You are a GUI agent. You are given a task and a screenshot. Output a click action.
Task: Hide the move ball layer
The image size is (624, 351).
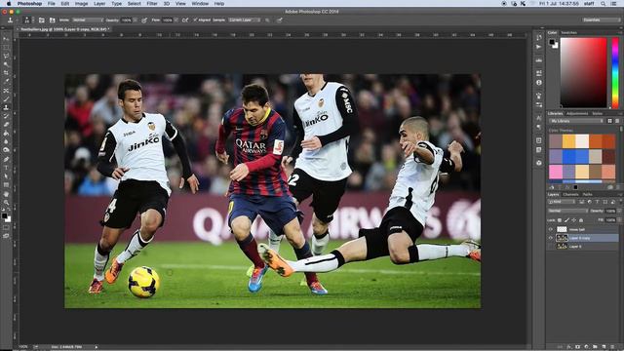coord(550,229)
